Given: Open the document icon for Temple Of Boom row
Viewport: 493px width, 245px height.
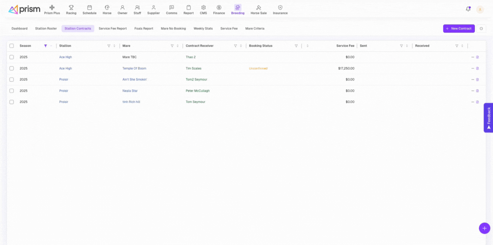Looking at the screenshot, I should (478, 69).
